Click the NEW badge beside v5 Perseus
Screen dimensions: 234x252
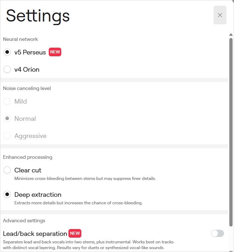coord(55,52)
